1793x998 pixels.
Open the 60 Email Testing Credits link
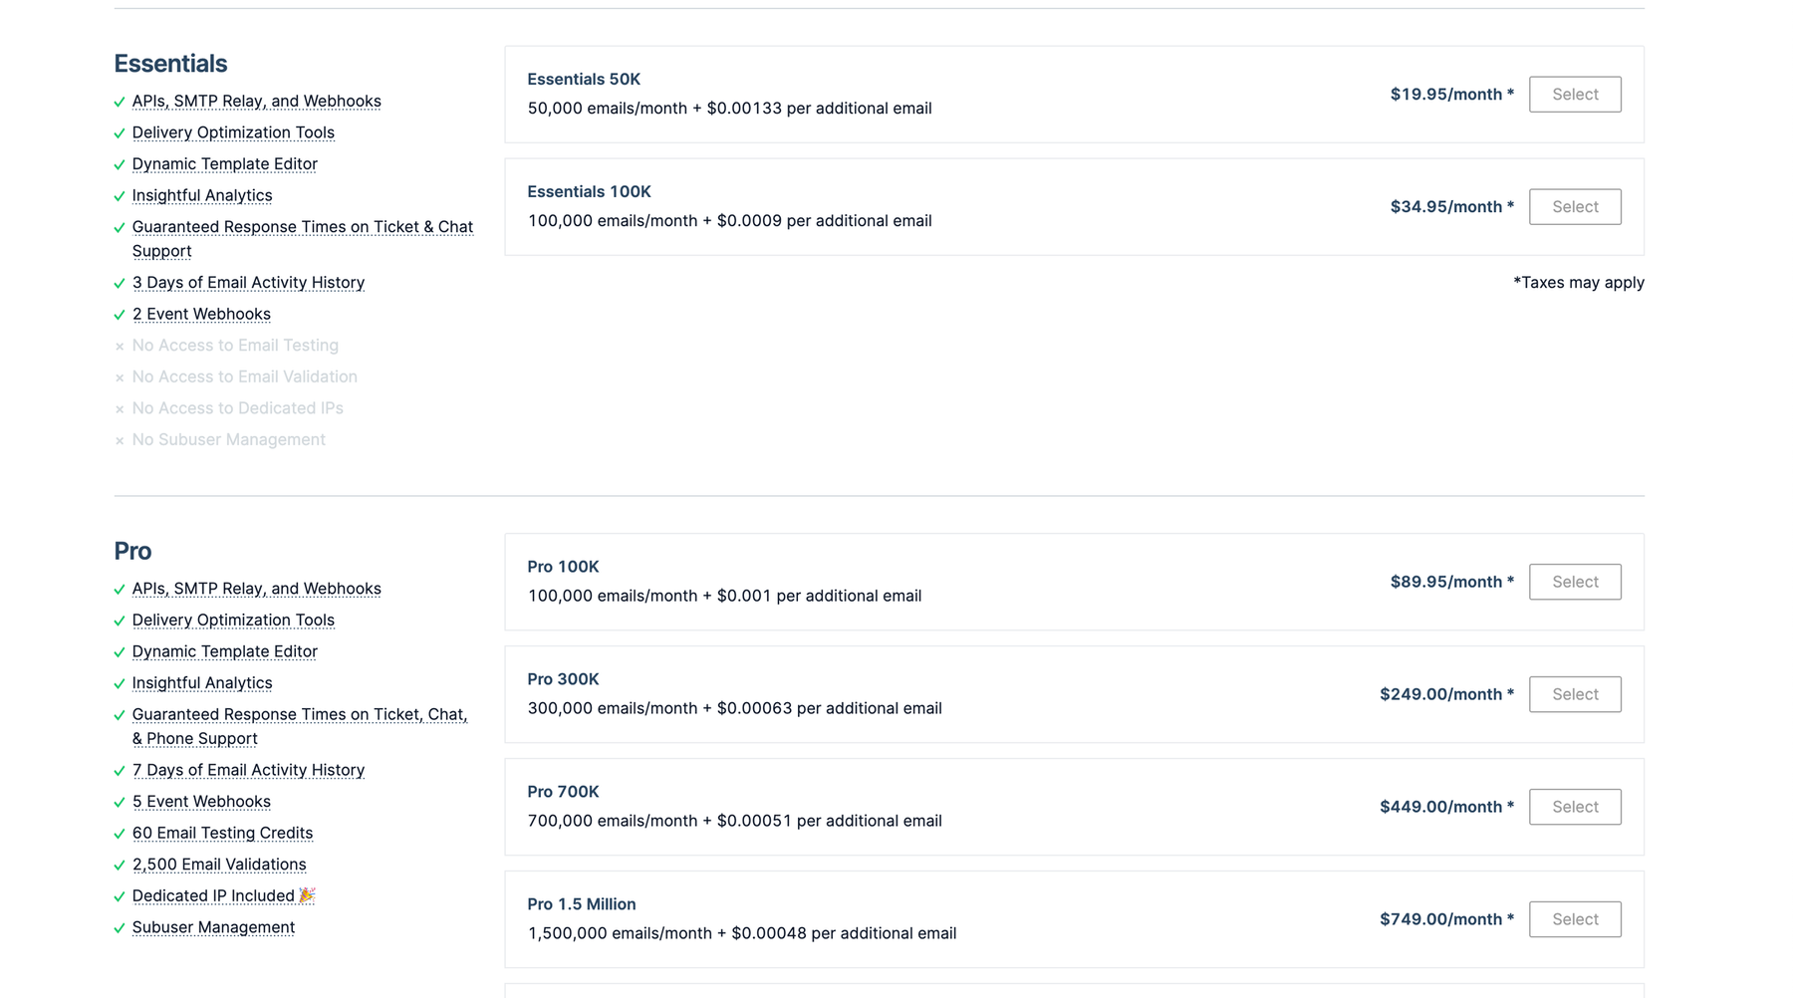tap(222, 833)
